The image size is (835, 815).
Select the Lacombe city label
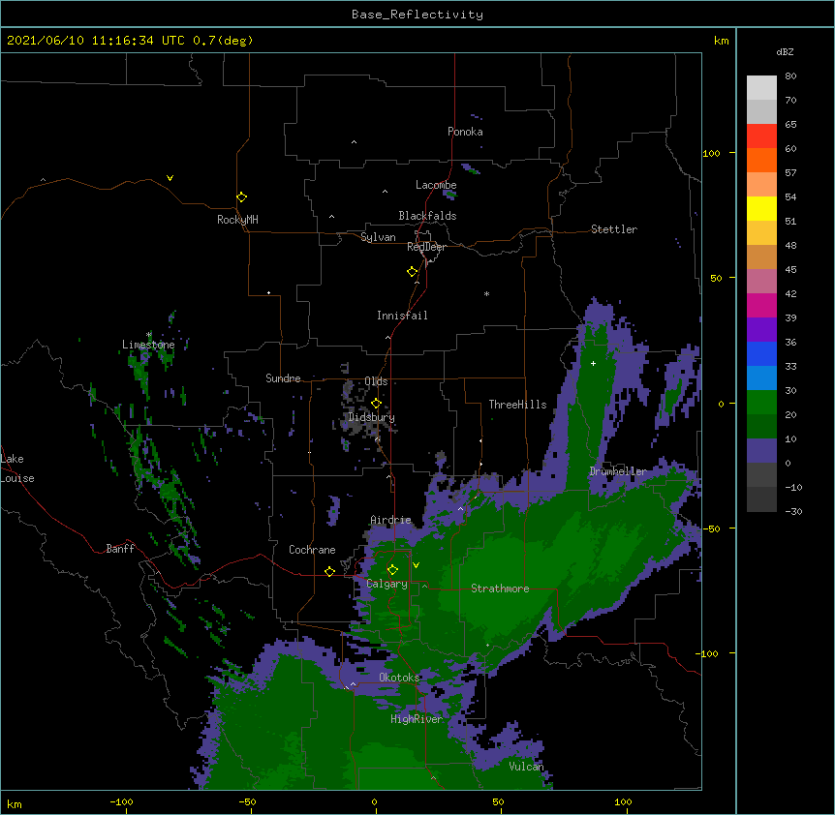tap(436, 185)
